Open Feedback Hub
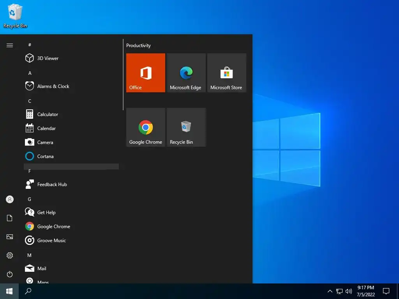The image size is (399, 299). 71,184
